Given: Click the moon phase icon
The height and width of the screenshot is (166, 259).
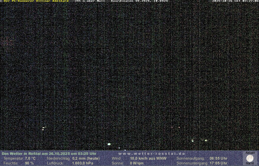Looking at the screenshot, I should click(250, 158).
